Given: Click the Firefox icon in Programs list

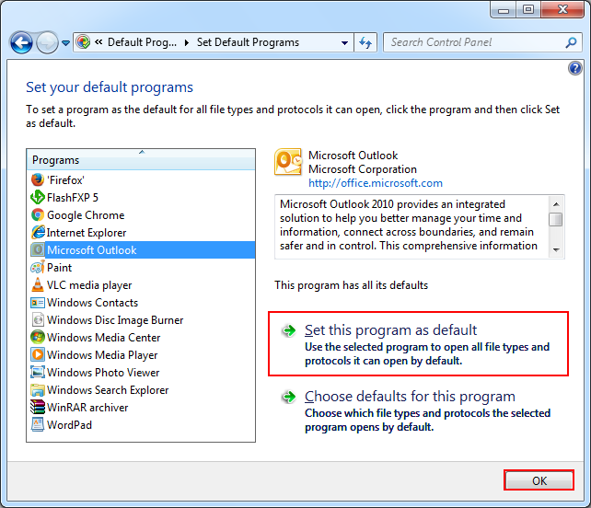Looking at the screenshot, I should 38,179.
